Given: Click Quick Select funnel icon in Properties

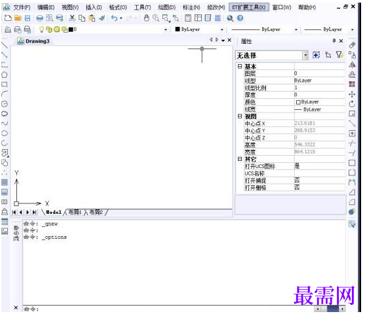Looking at the screenshot, I should [339, 55].
